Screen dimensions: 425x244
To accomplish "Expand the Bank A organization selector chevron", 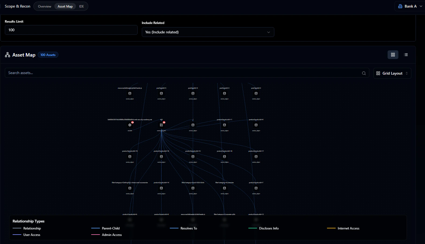I will pos(421,6).
